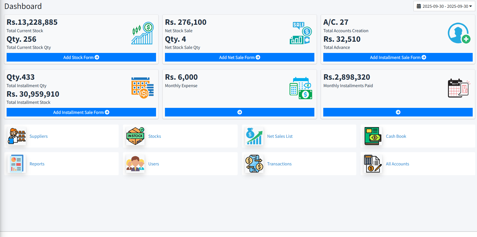Click the add-account user icon
The height and width of the screenshot is (237, 477).
pyautogui.click(x=459, y=33)
